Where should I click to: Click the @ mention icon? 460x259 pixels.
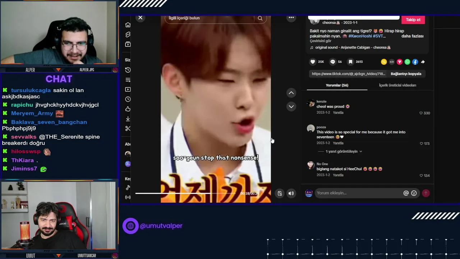(406, 193)
